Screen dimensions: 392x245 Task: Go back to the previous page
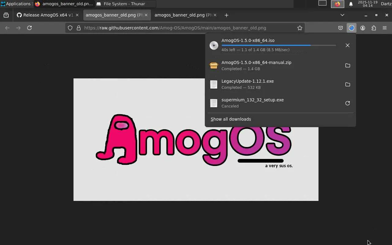pyautogui.click(x=7, y=28)
